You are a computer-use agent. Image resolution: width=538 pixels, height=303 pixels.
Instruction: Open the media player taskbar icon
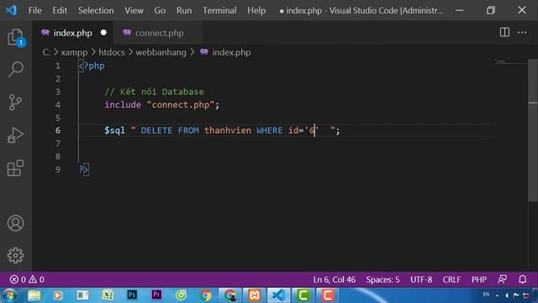coord(58,295)
